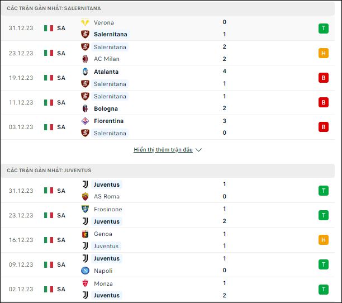Open the Bologna team name link
Screen dimensions: 342x303
click(106, 108)
